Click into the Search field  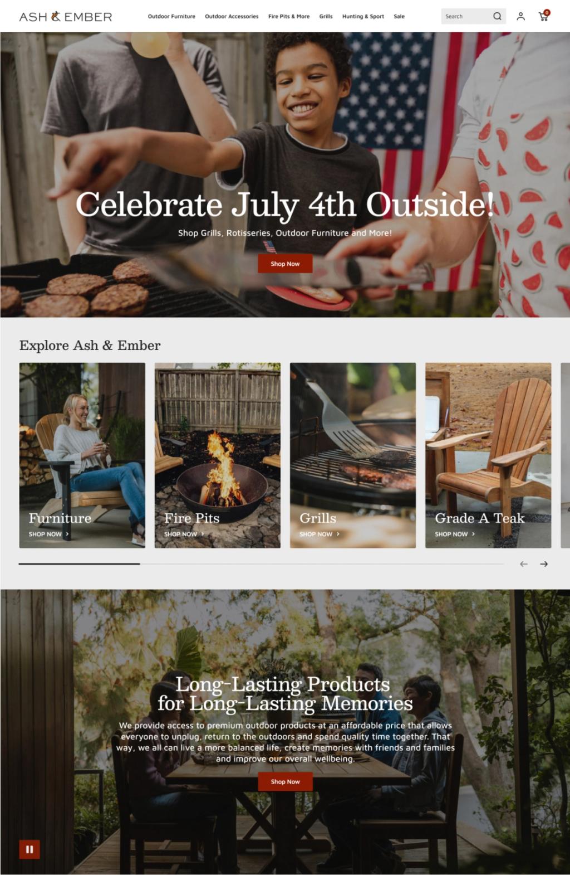466,16
